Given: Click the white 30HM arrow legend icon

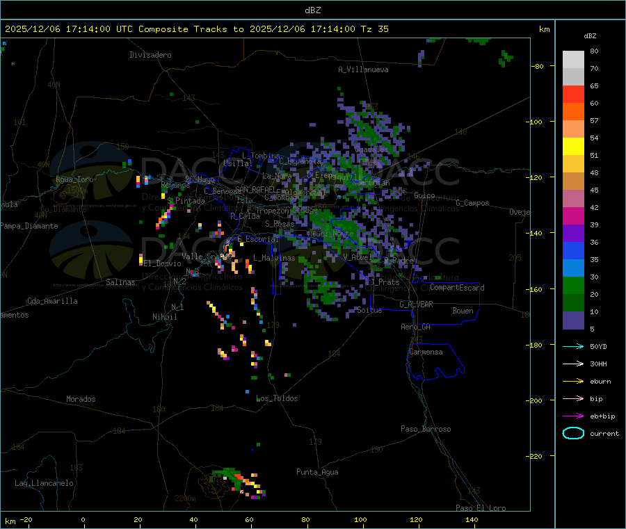Looking at the screenshot, I should (573, 364).
